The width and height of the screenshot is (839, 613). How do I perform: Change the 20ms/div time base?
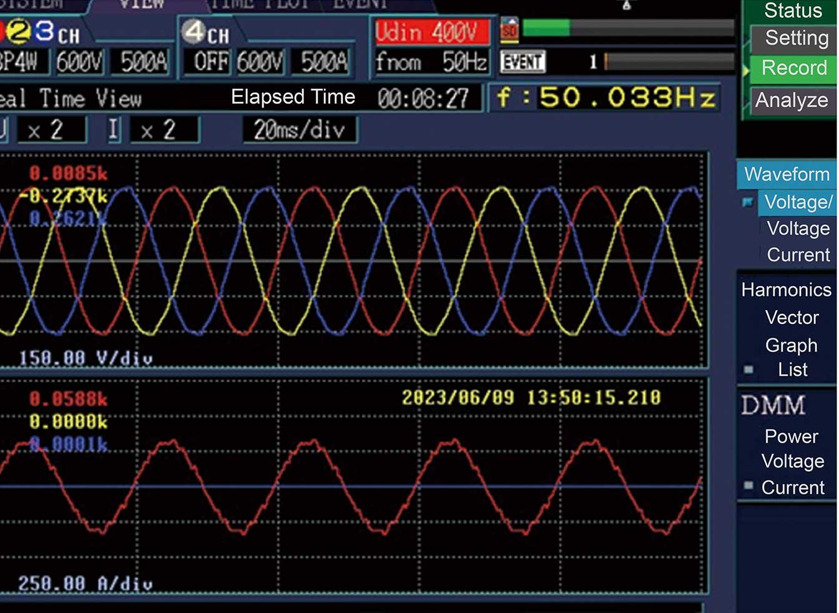(x=300, y=130)
